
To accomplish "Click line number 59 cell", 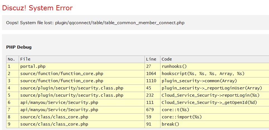I will [x=152, y=117].
